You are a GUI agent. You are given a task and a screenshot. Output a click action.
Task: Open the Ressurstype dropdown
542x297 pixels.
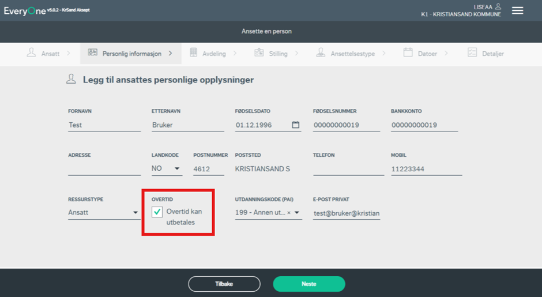point(135,213)
